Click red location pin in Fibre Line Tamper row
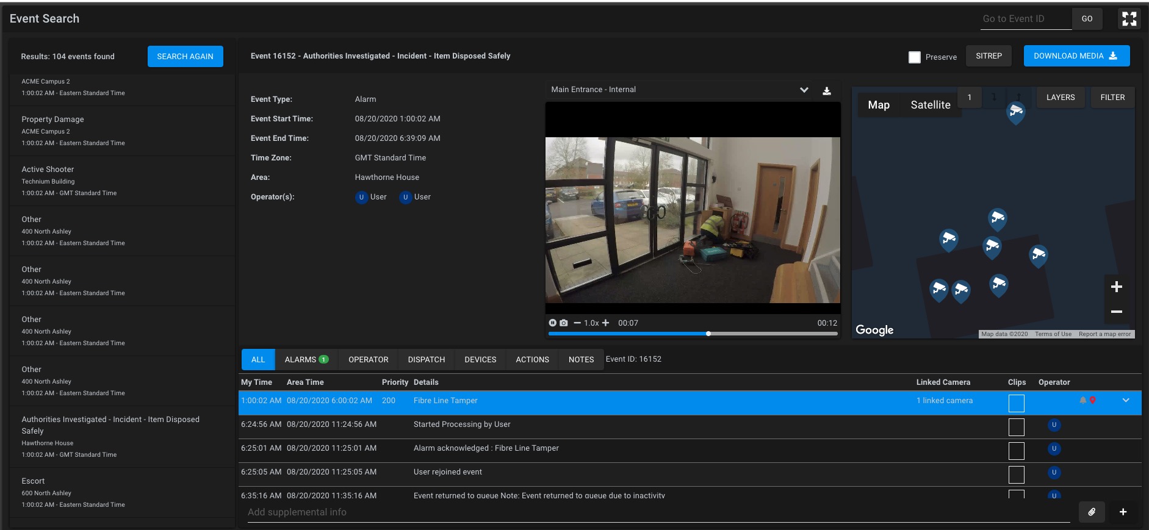1149x530 pixels. click(x=1093, y=400)
